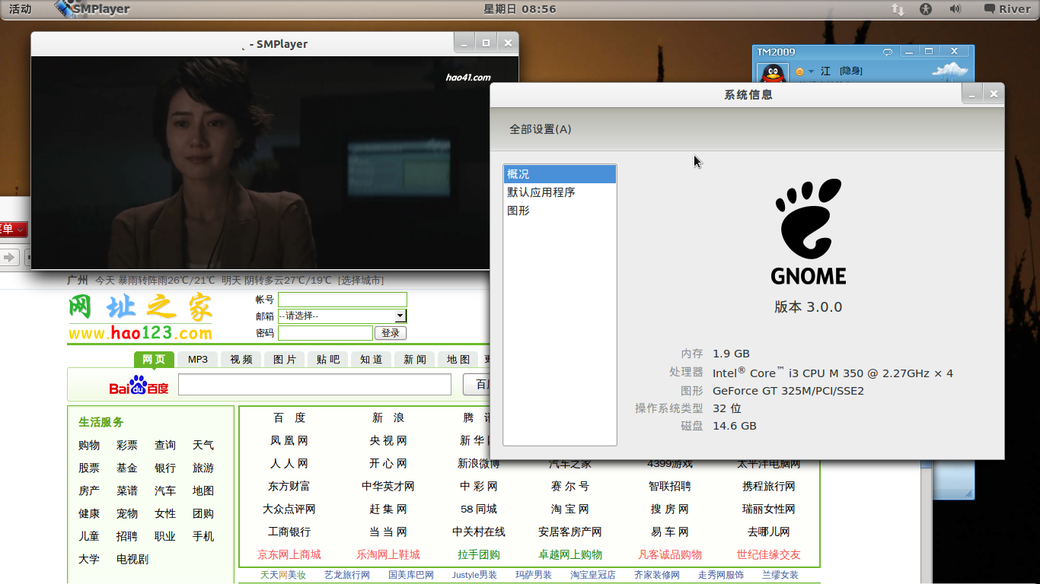This screenshot has width=1040, height=584.
Task: Switch to the 网页 search tab
Action: point(154,359)
